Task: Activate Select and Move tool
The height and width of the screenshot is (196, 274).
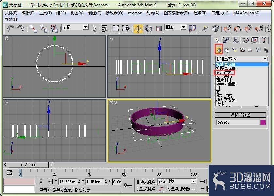Action: point(138,29)
